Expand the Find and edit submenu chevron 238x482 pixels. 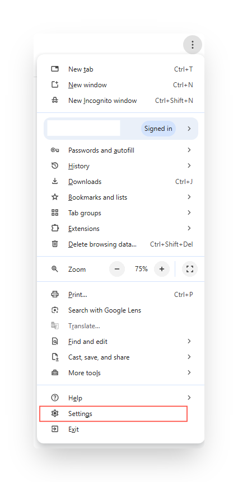tap(189, 341)
